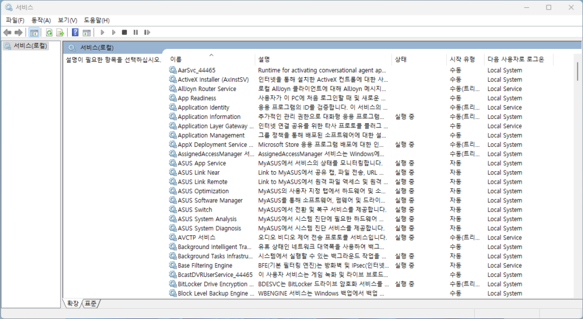Viewport: 583px width, 319px height.
Task: Click the Restart Service toolbar icon
Action: point(147,32)
